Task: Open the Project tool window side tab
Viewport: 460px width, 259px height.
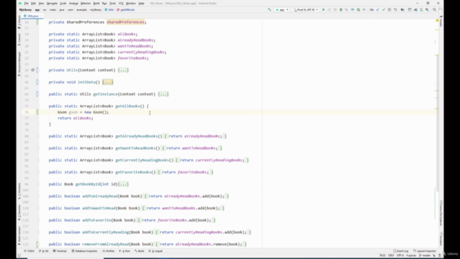Action: 19,22
